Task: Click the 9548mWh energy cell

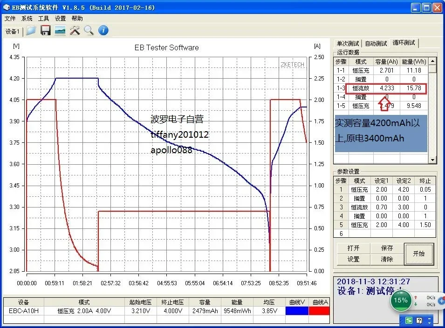Action: [x=237, y=311]
